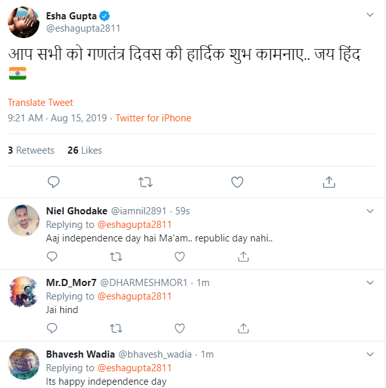Image resolution: width=386 pixels, height=388 pixels.
Task: Reply to Esha Gupta's main tweet
Action: pos(54,182)
